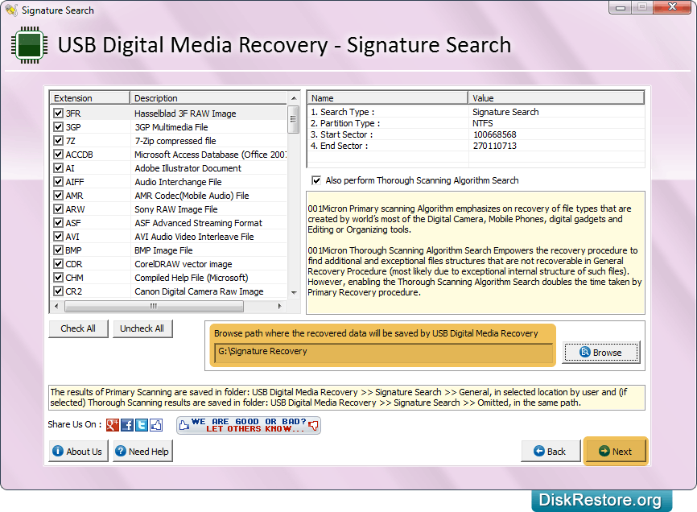
Task: Click the End Sector value 270110713
Action: pyautogui.click(x=495, y=146)
